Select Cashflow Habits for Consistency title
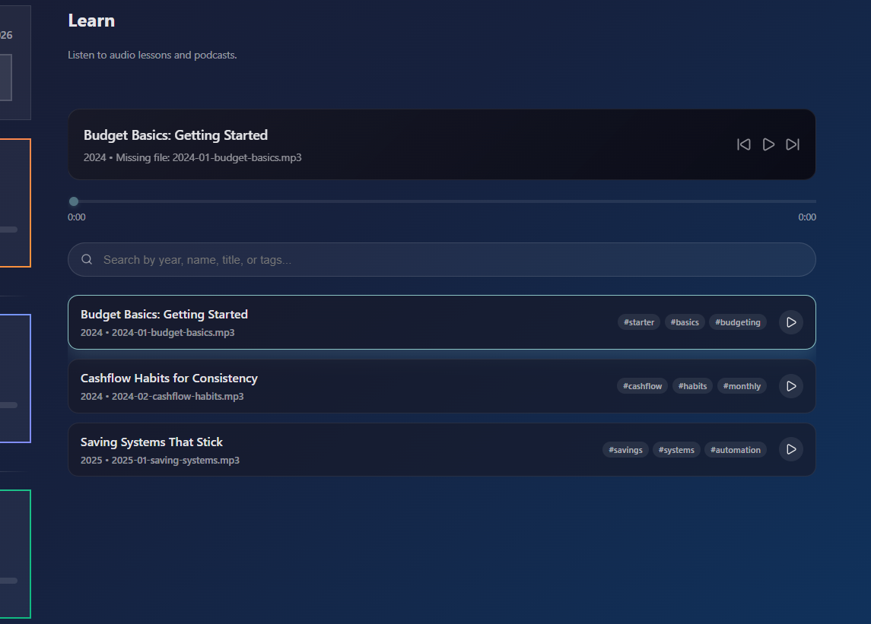This screenshot has height=624, width=871. coord(169,378)
